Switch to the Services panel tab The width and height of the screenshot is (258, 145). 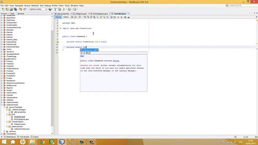coord(21,14)
